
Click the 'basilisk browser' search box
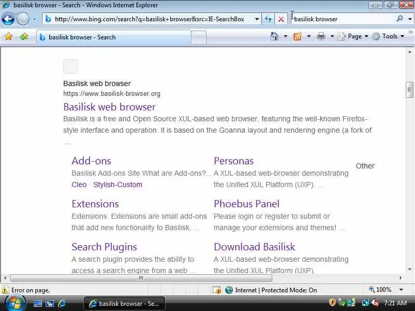click(x=343, y=19)
